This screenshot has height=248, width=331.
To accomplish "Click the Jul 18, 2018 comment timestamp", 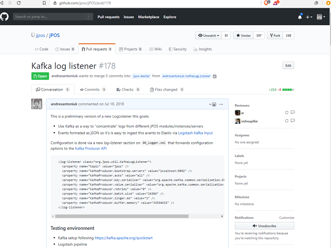I will 114,104.
